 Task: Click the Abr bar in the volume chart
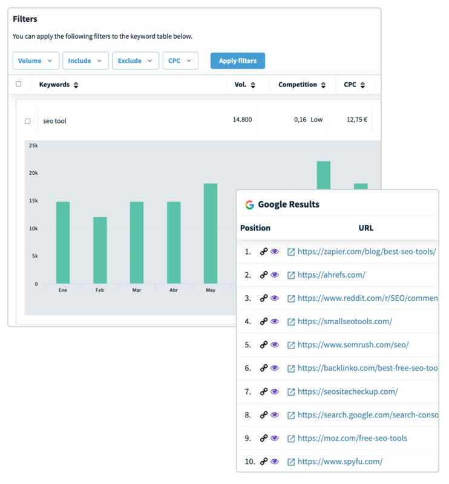click(x=174, y=243)
